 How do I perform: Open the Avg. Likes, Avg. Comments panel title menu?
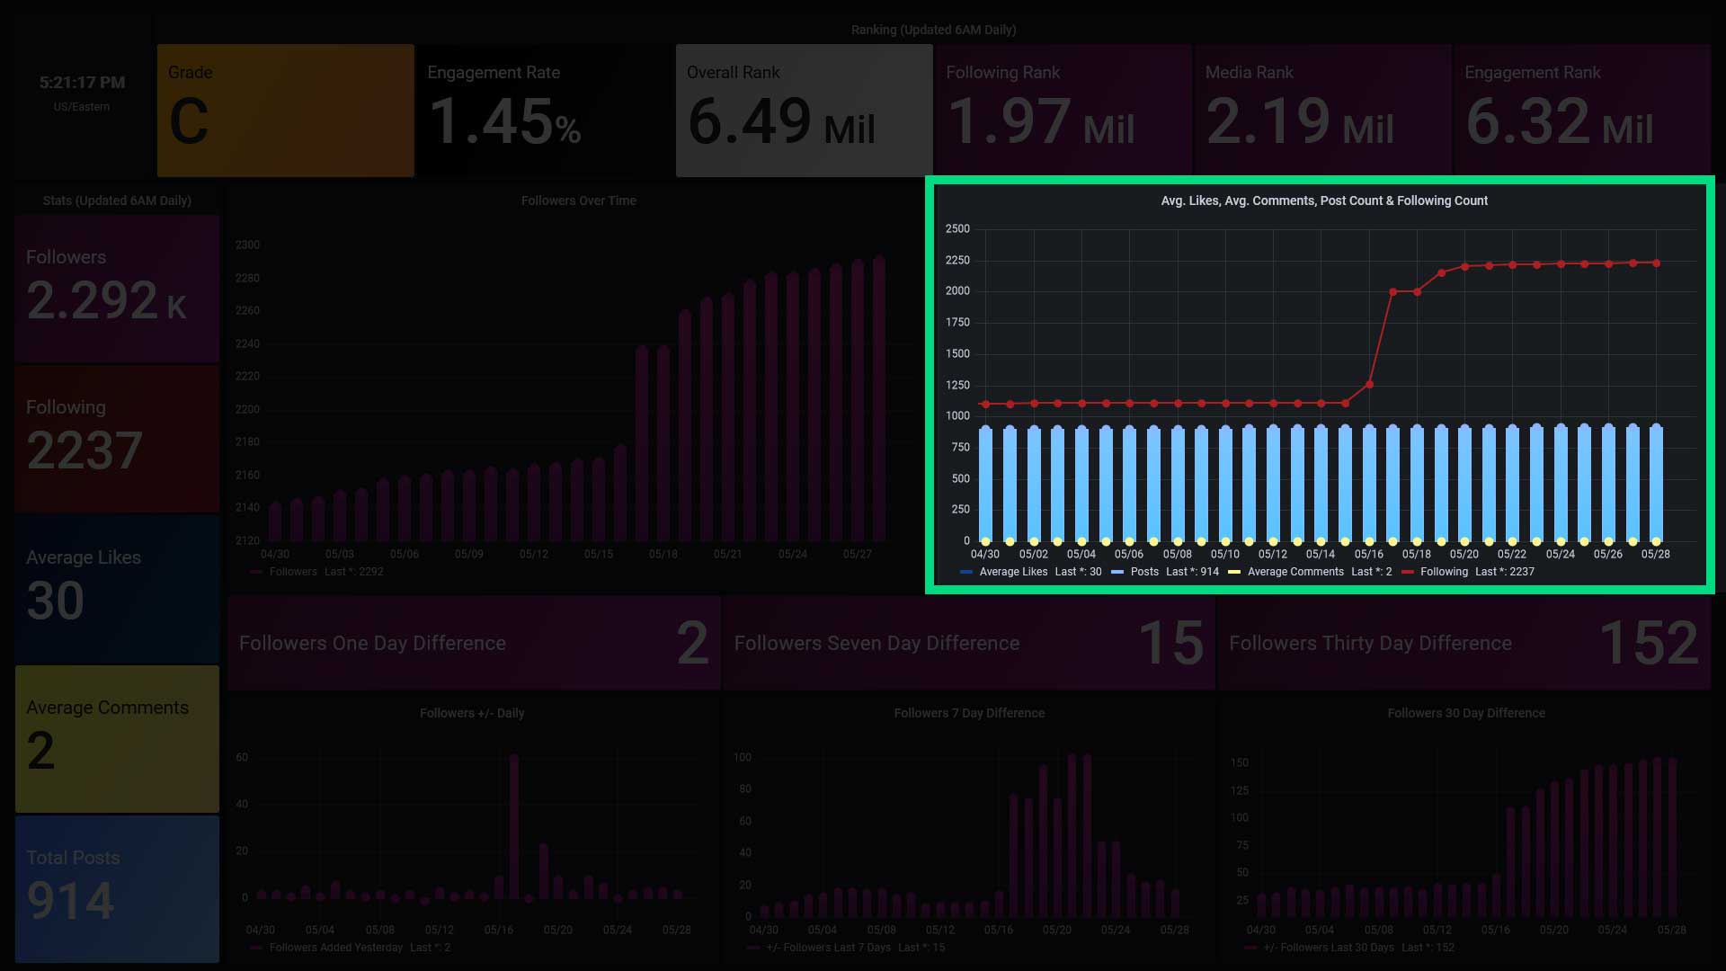coord(1323,200)
